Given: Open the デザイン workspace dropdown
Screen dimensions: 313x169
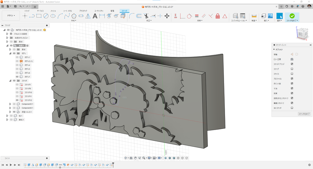Looking at the screenshot, I should click(x=11, y=16).
